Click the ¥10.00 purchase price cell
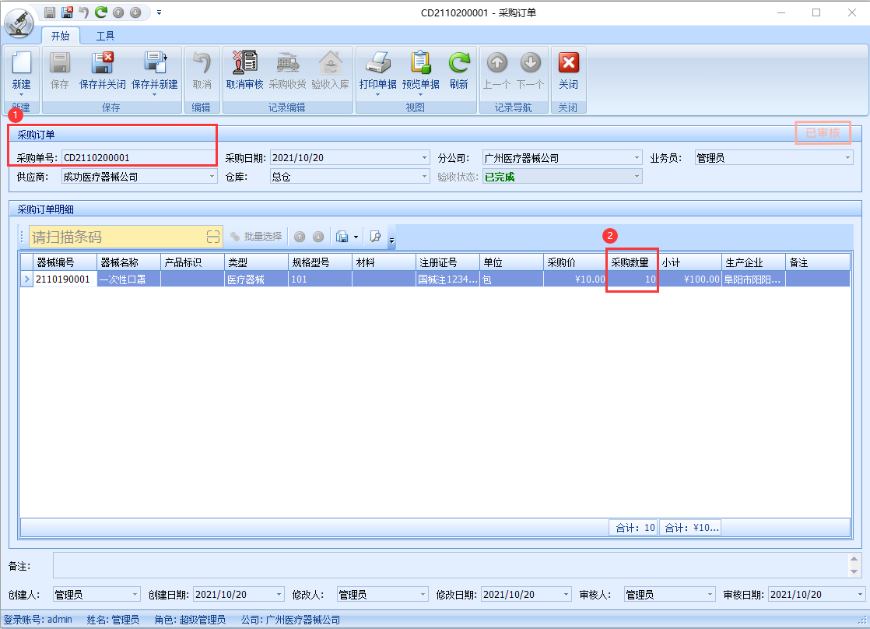The image size is (870, 629). pos(575,279)
